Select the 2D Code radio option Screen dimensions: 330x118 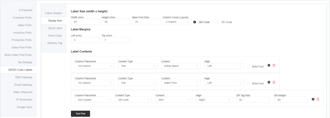click(218, 22)
